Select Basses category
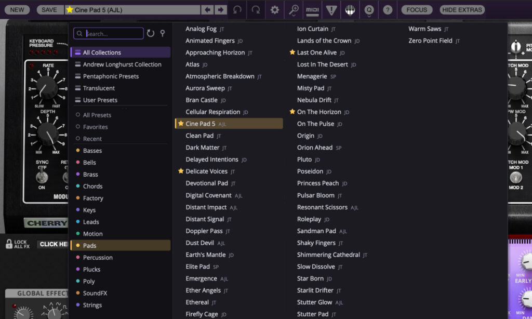Image resolution: width=532 pixels, height=319 pixels. tap(92, 151)
